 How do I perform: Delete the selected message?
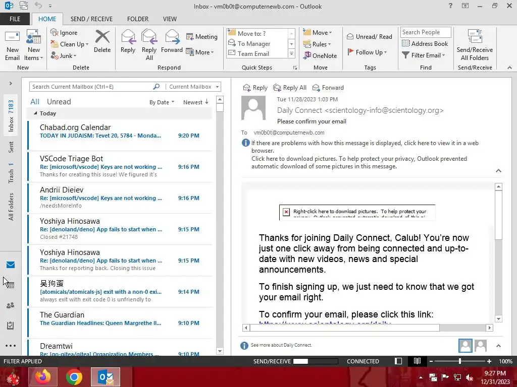point(102,42)
